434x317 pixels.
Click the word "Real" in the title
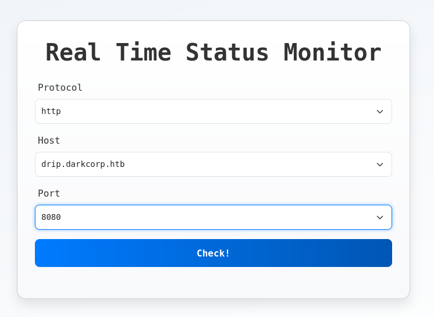pos(73,52)
